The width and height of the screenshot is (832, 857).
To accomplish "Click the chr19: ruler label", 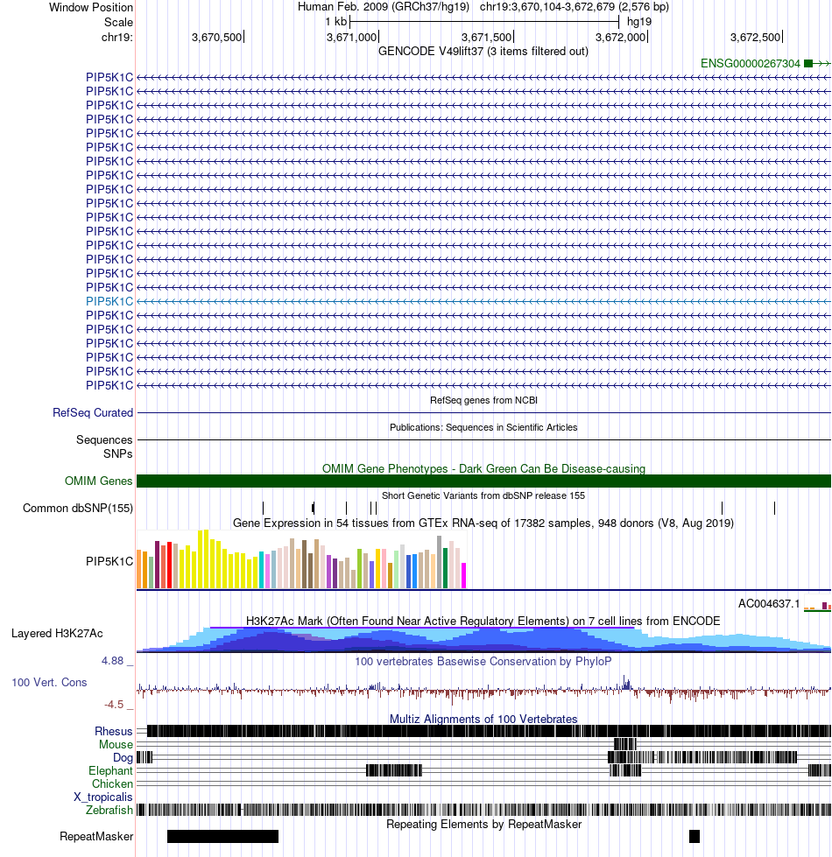I will pos(117,37).
